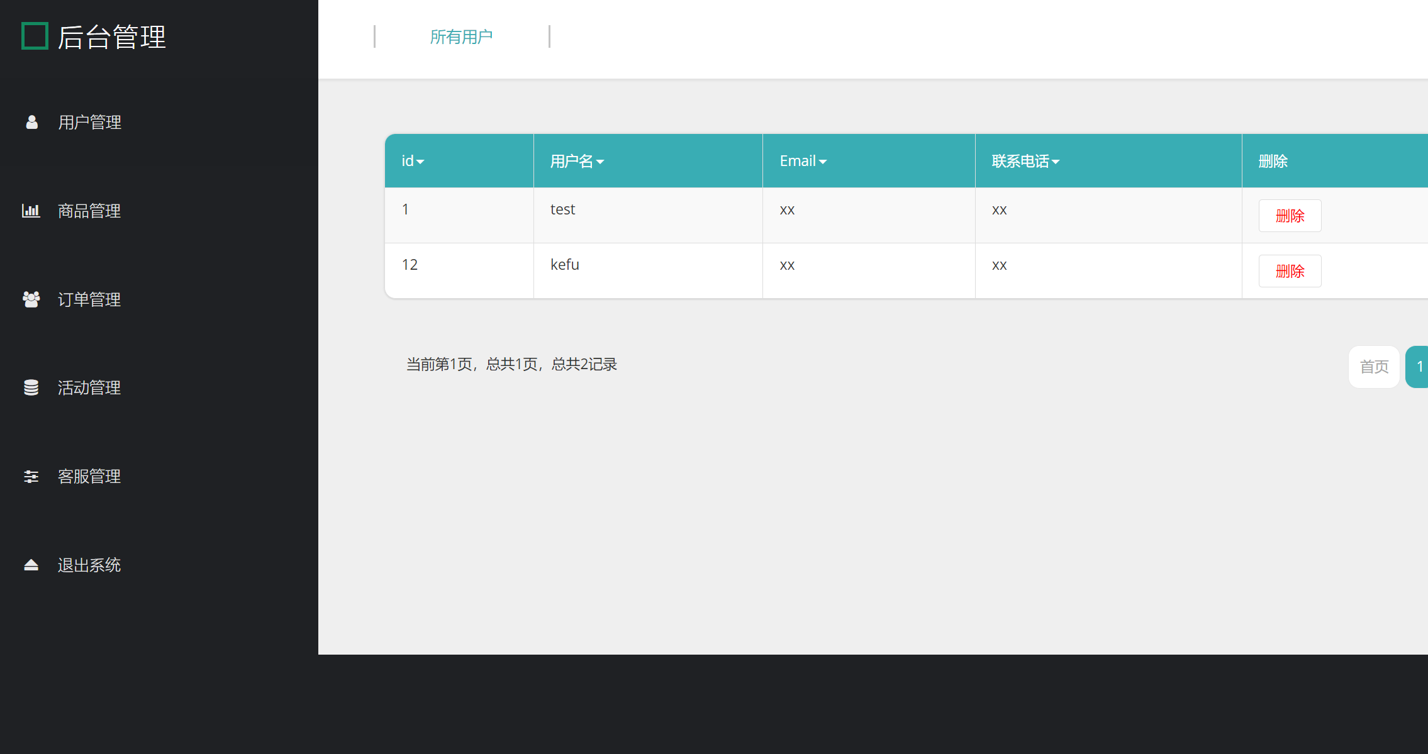Open the 用户管理 menu entry

(89, 122)
